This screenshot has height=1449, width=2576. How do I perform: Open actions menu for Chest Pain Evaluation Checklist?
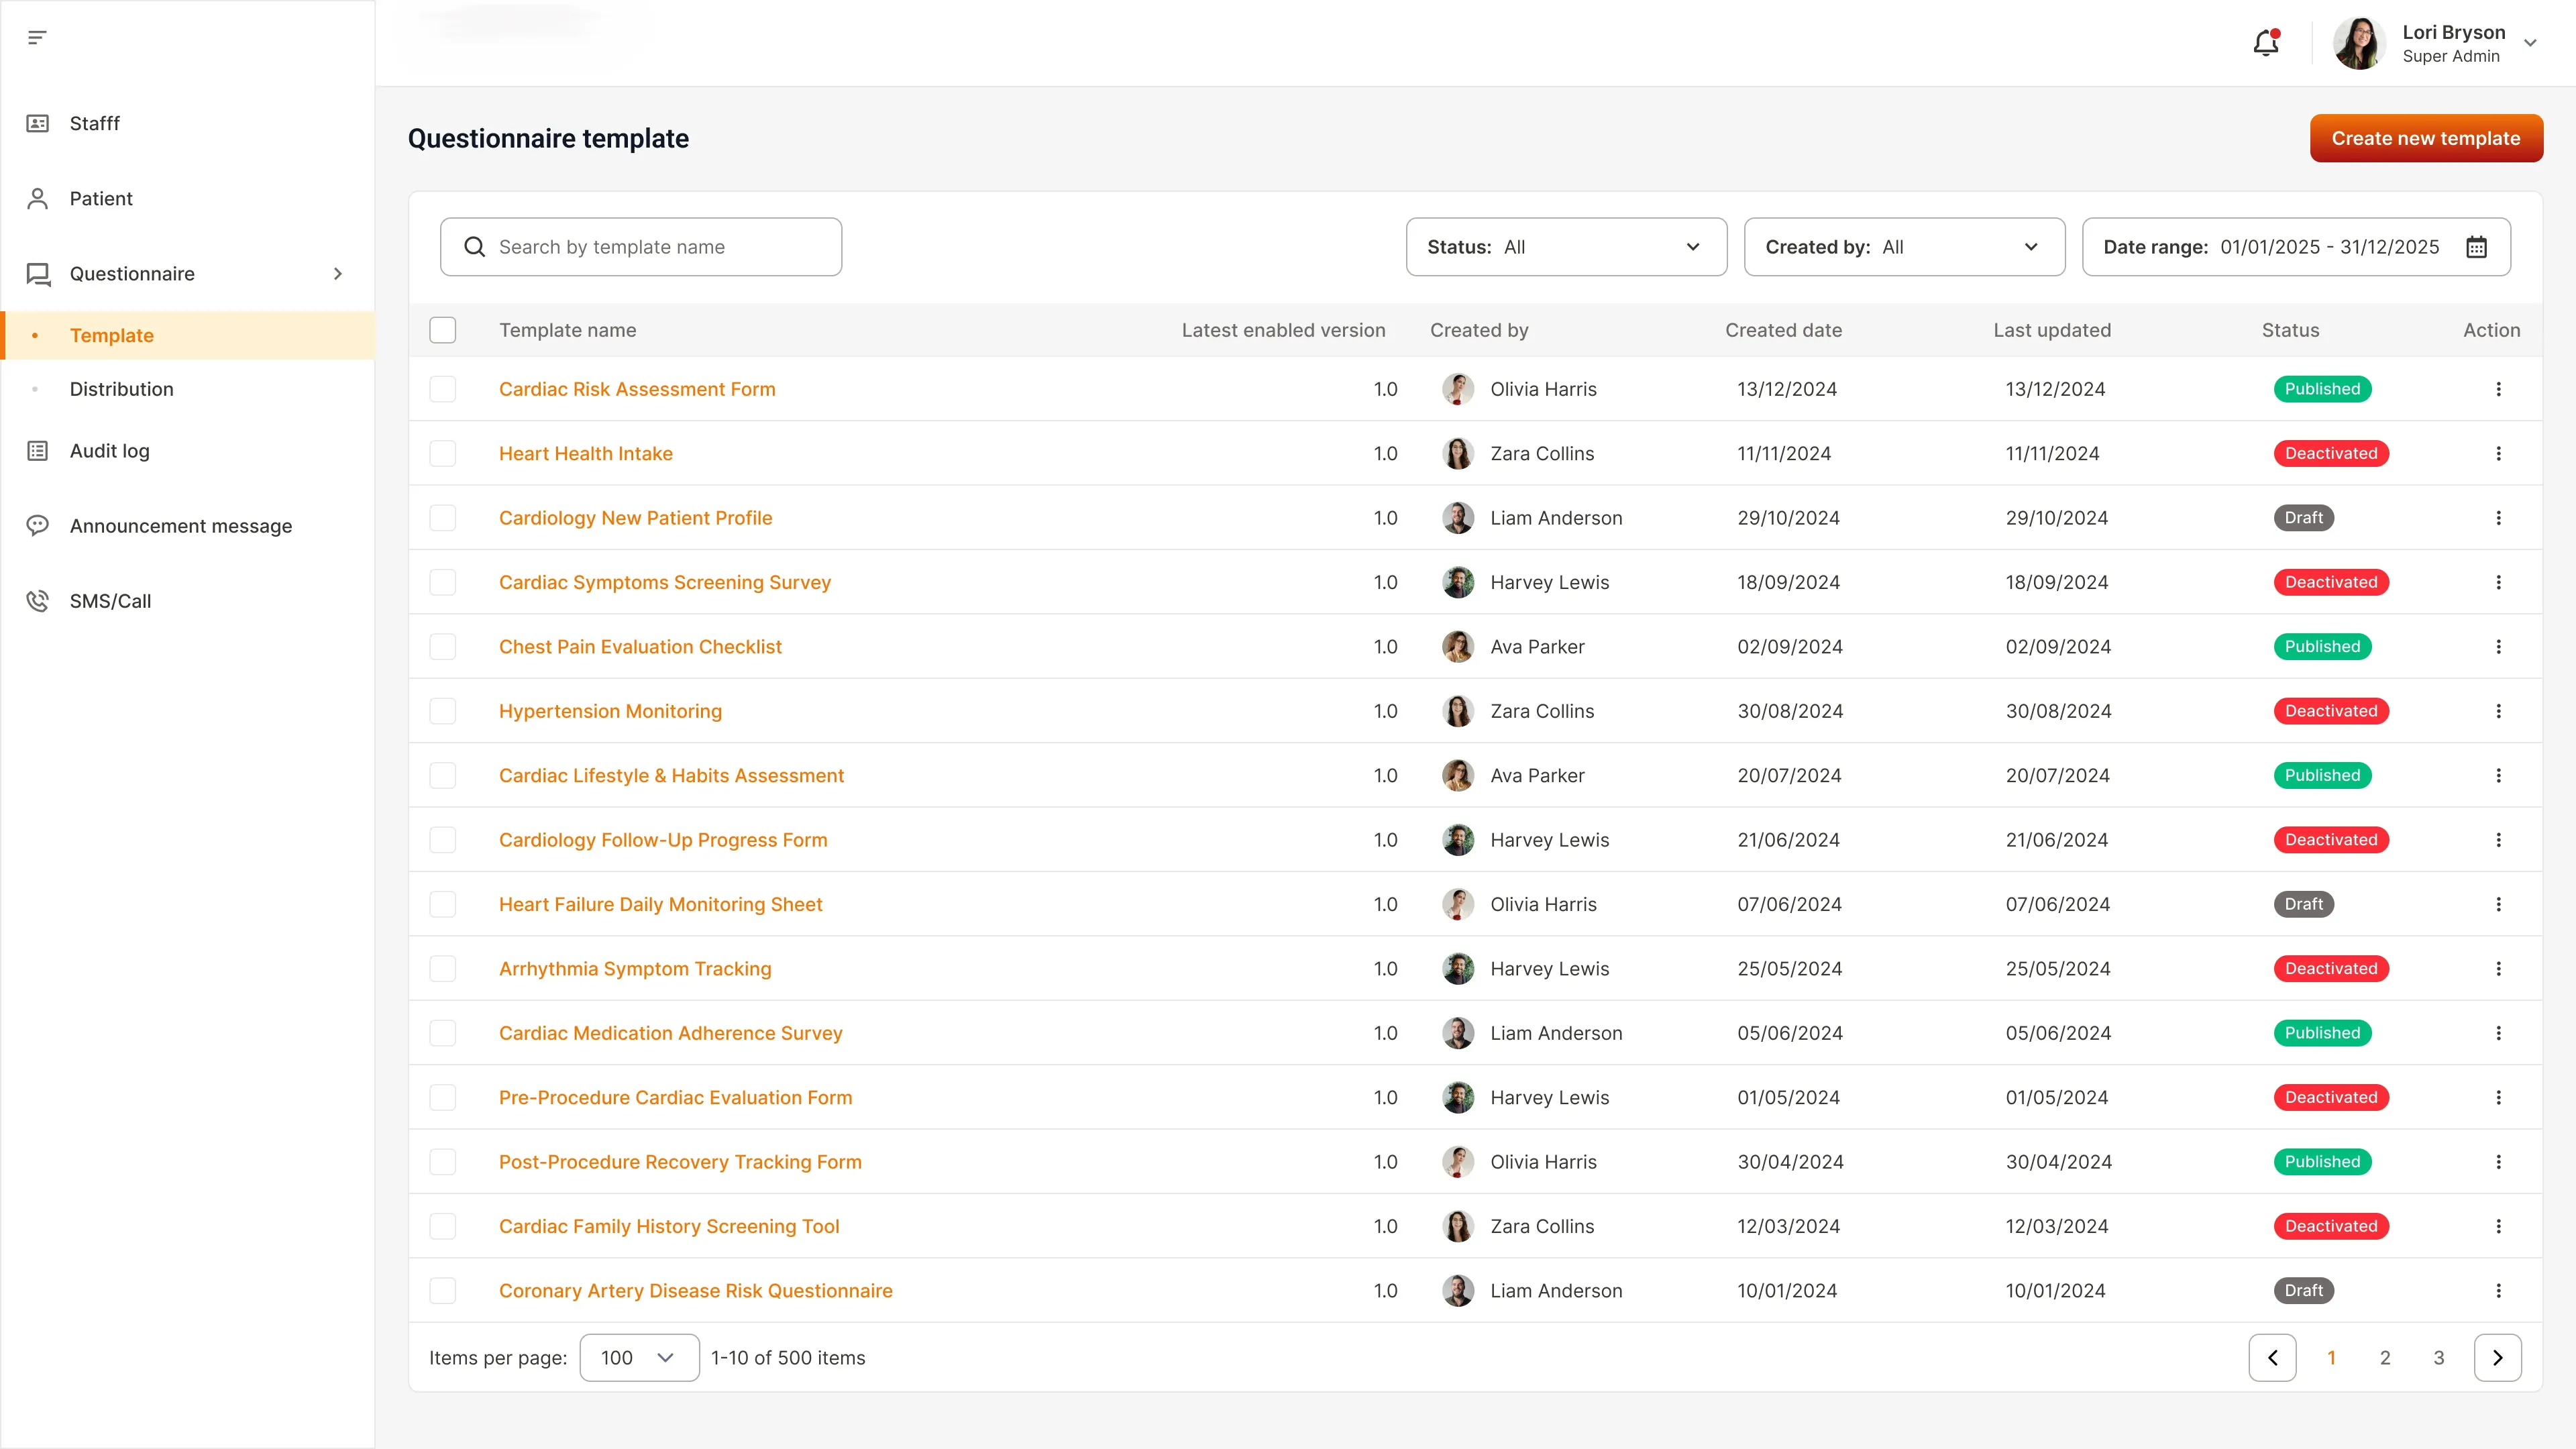point(2498,647)
